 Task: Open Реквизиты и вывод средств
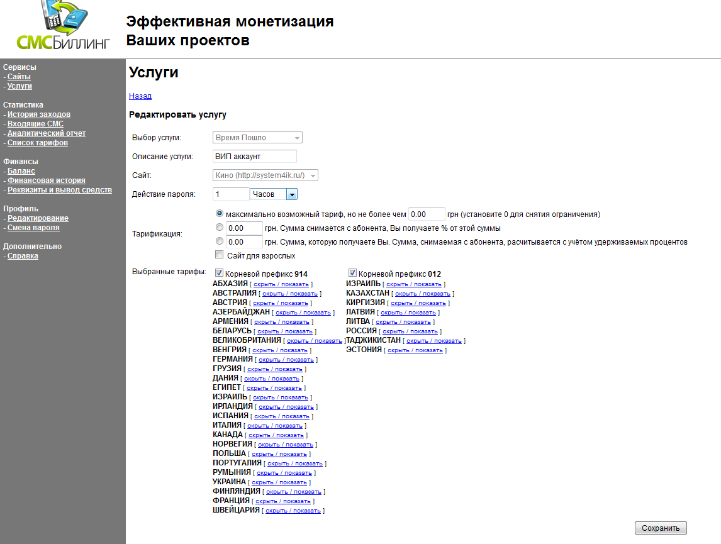point(60,190)
